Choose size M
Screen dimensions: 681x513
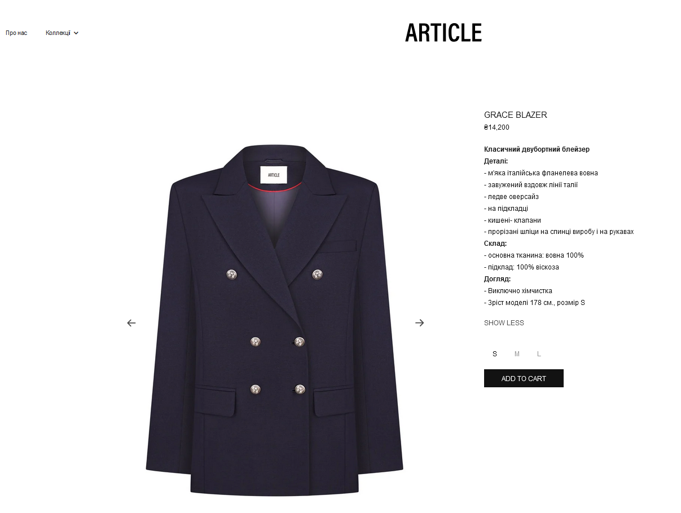coord(517,354)
